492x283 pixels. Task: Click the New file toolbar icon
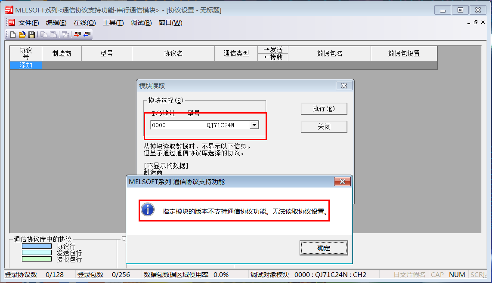pyautogui.click(x=13, y=34)
